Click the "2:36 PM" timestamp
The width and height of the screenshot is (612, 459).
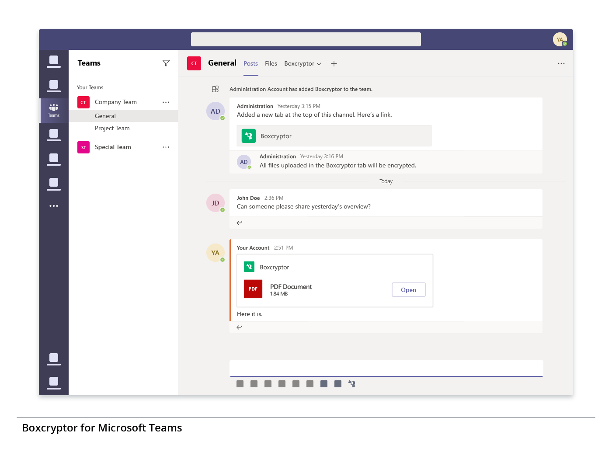(x=274, y=198)
